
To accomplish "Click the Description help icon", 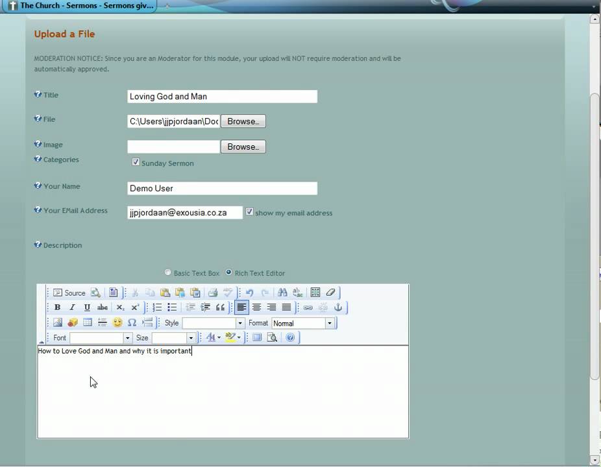I will (38, 245).
